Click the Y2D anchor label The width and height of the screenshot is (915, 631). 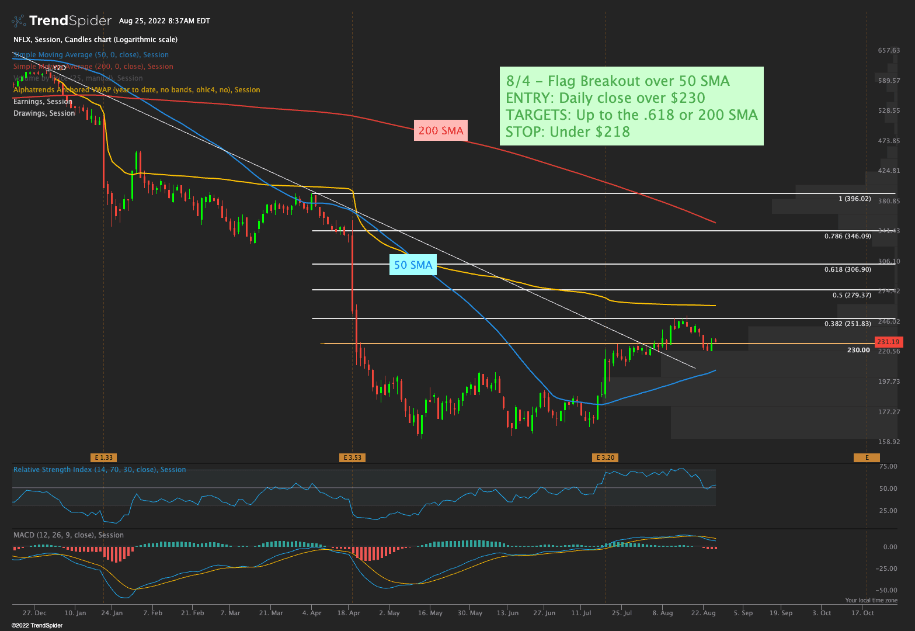[x=60, y=68]
